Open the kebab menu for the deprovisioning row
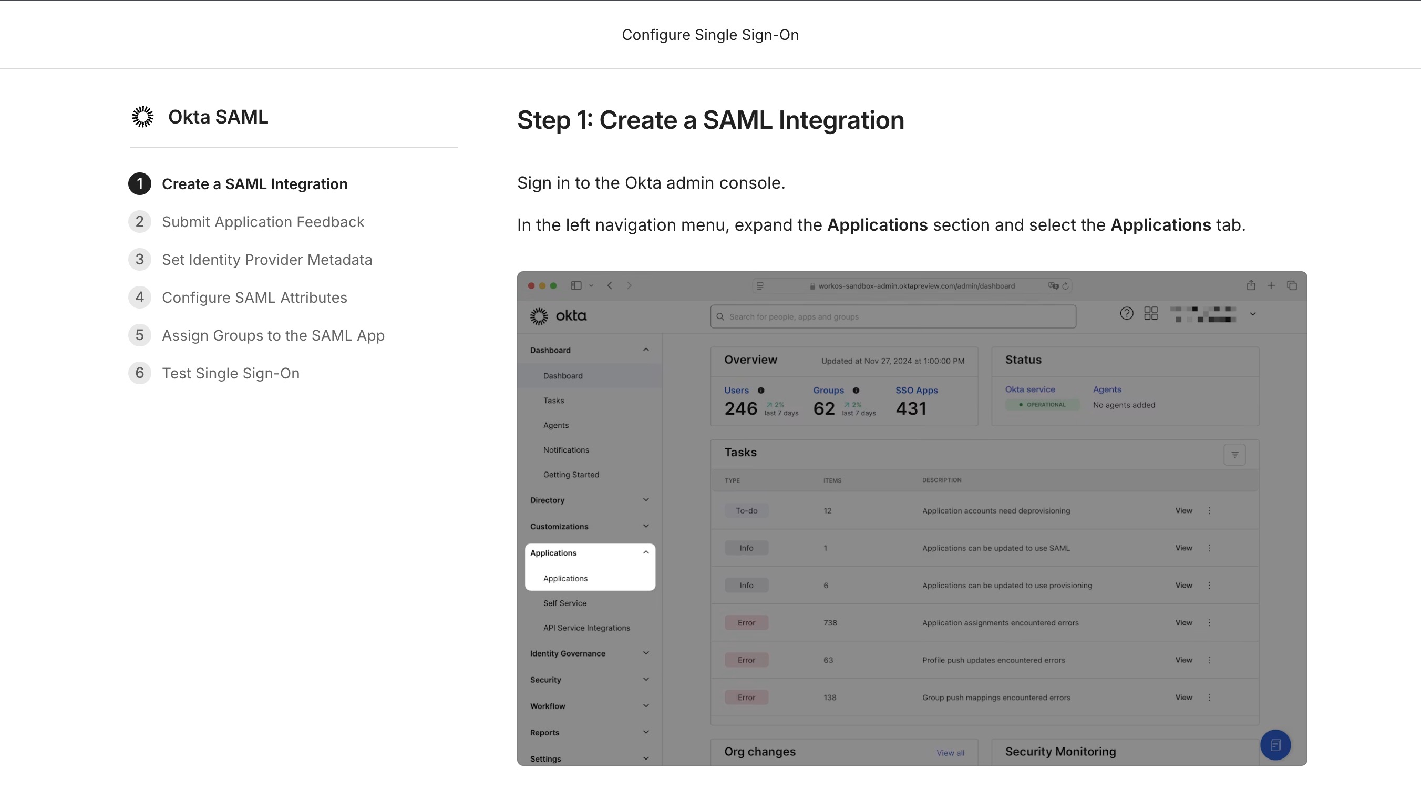Viewport: 1421px width, 800px height. (1210, 511)
